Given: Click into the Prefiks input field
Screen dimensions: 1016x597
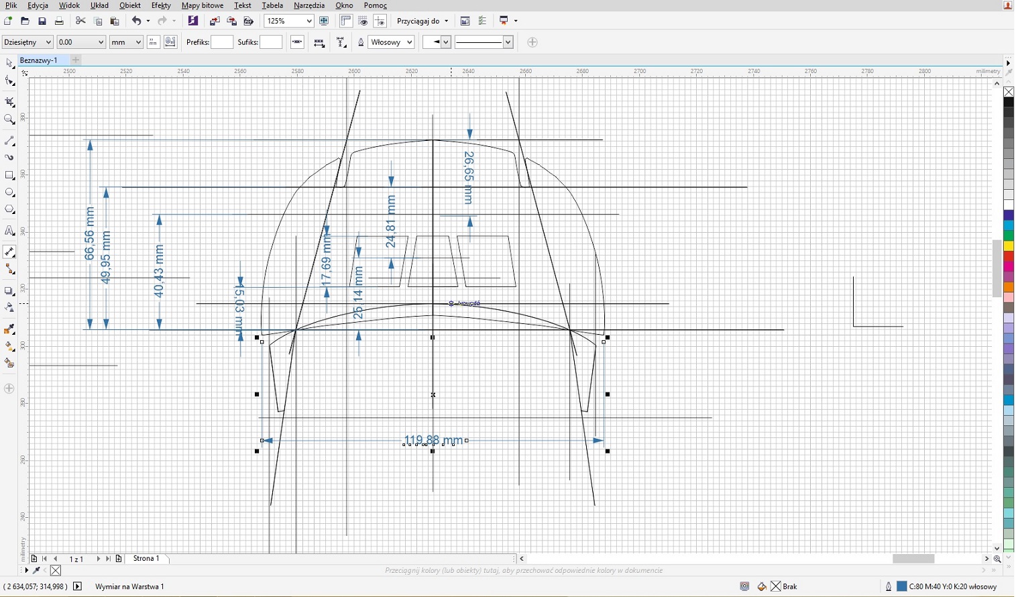Looking at the screenshot, I should tap(222, 42).
